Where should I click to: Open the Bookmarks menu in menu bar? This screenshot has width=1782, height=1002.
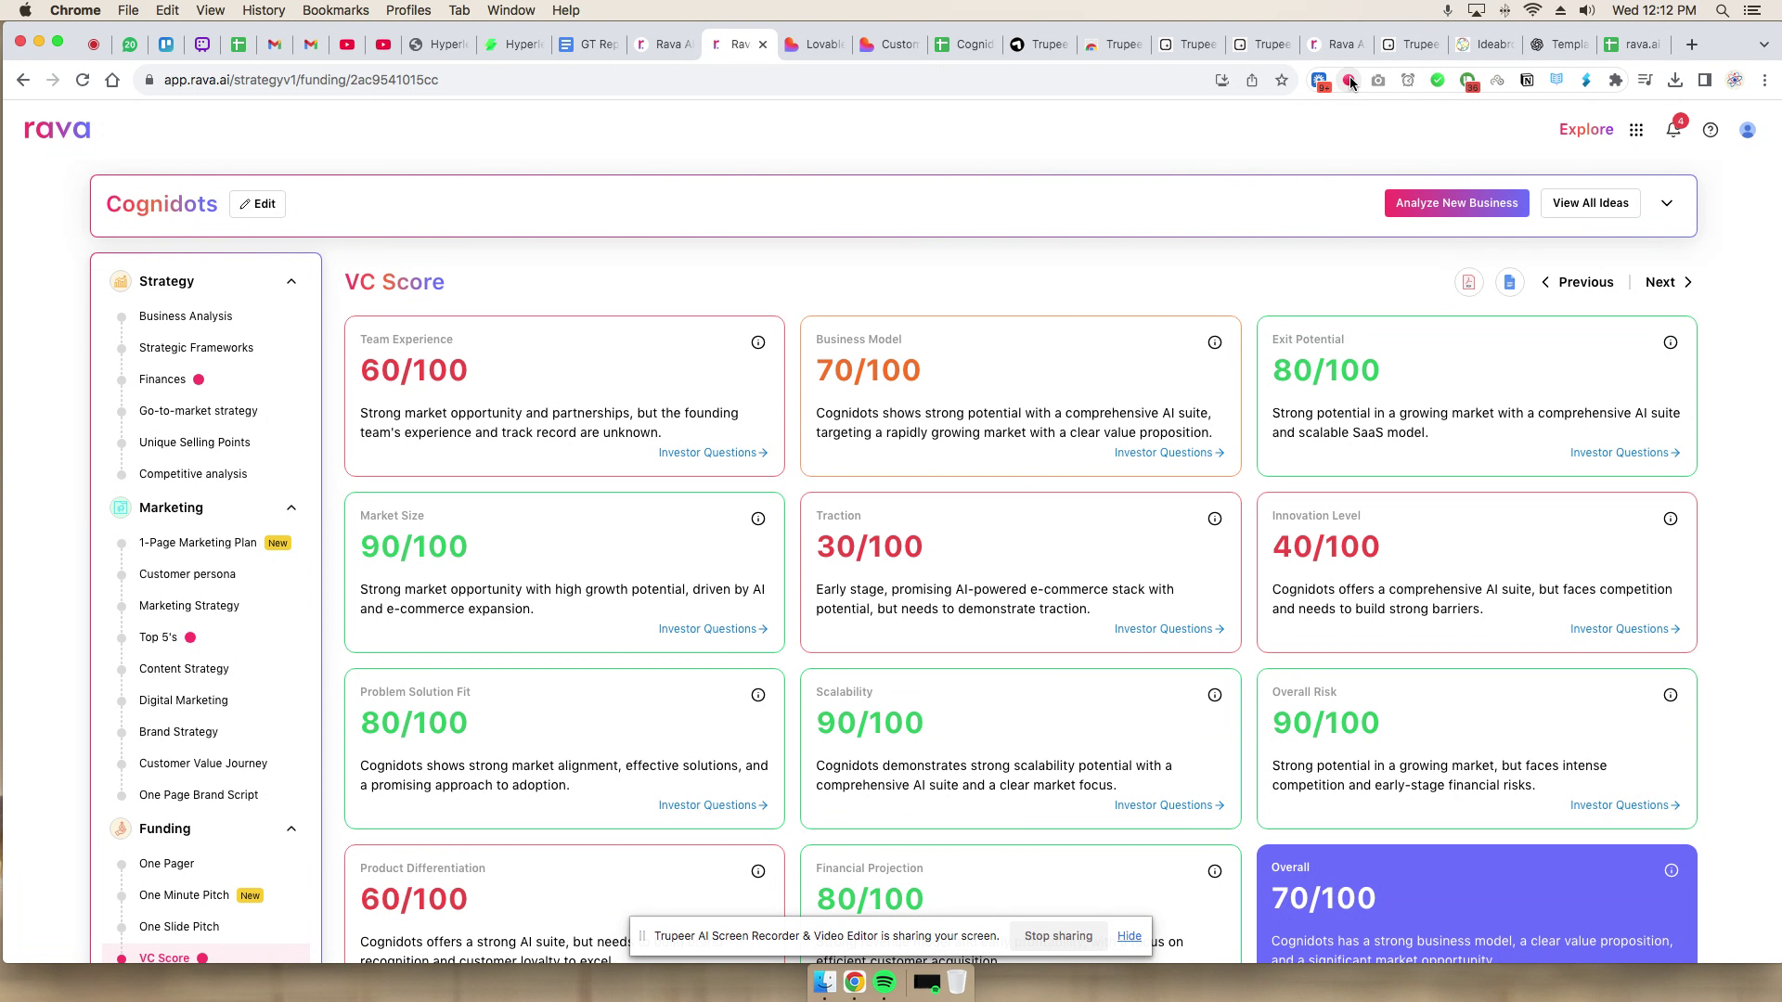point(335,10)
